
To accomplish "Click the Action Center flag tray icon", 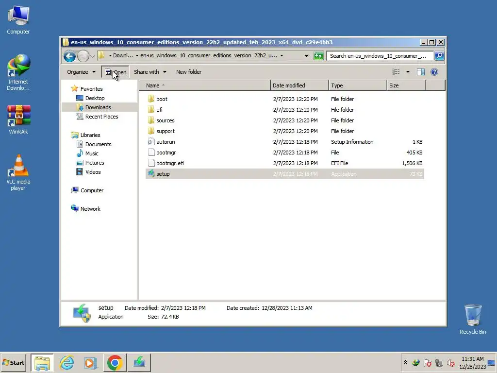I will 427,363.
